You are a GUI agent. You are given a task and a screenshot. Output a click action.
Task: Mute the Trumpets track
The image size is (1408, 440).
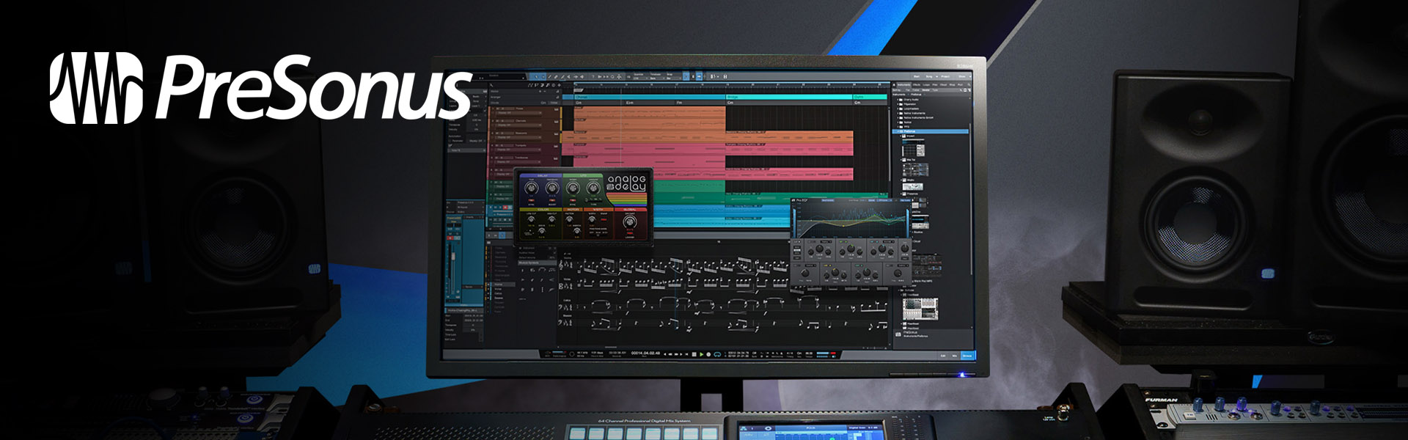click(x=495, y=145)
